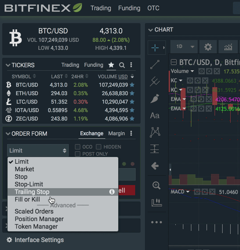Open the 1D timeframe dropdown
Screen dimensions: 240x250
pos(184,47)
